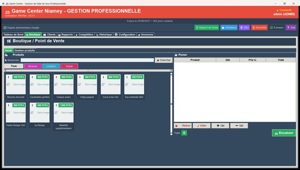Click the Prix U. column header

pos(253,60)
